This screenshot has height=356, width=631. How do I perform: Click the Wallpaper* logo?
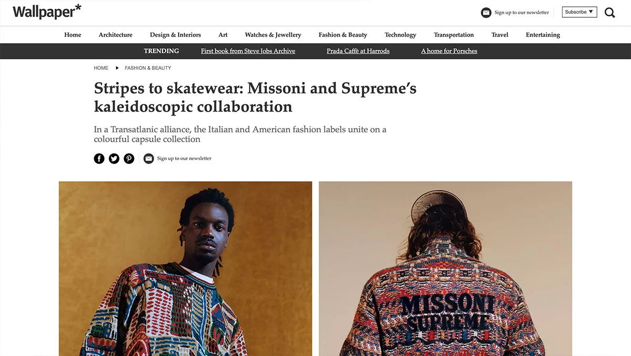pyautogui.click(x=47, y=12)
